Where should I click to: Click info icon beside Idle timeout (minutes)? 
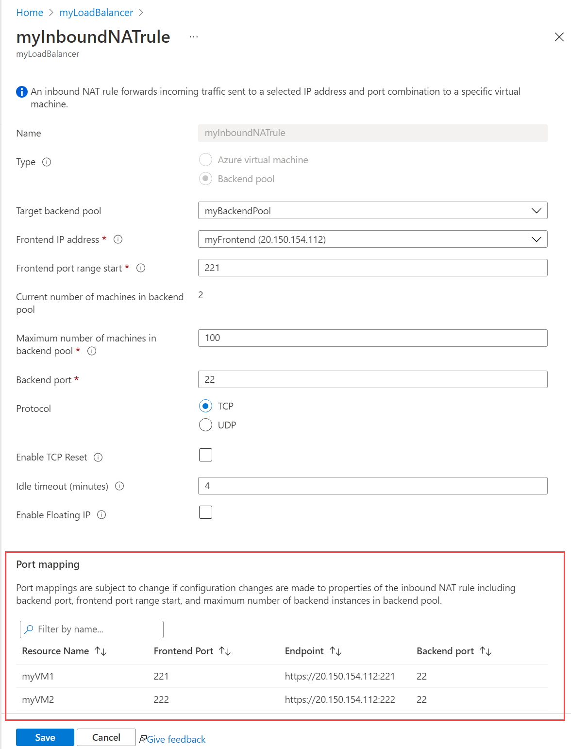click(119, 486)
